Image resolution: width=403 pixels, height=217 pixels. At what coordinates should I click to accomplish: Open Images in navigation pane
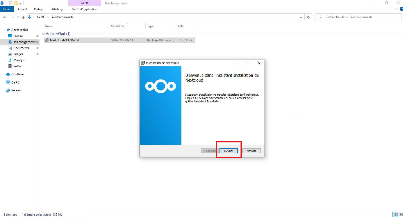[x=18, y=54]
